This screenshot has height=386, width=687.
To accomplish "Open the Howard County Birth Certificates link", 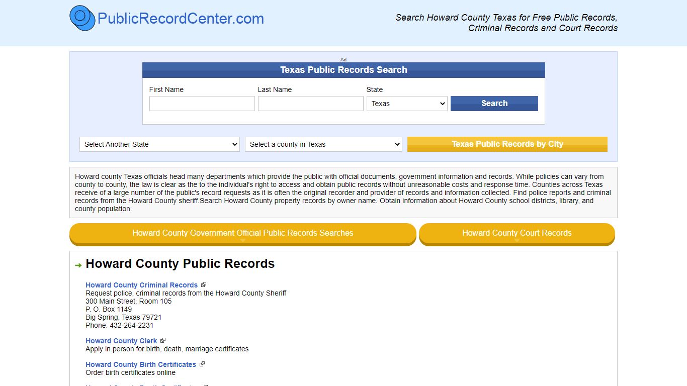I will pyautogui.click(x=141, y=364).
